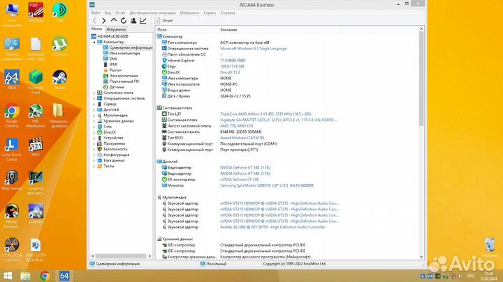503x282 pixels.
Task: Go back with the toolbar back arrow
Action: [94, 21]
